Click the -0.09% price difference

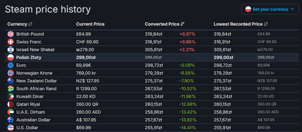tap(187, 65)
